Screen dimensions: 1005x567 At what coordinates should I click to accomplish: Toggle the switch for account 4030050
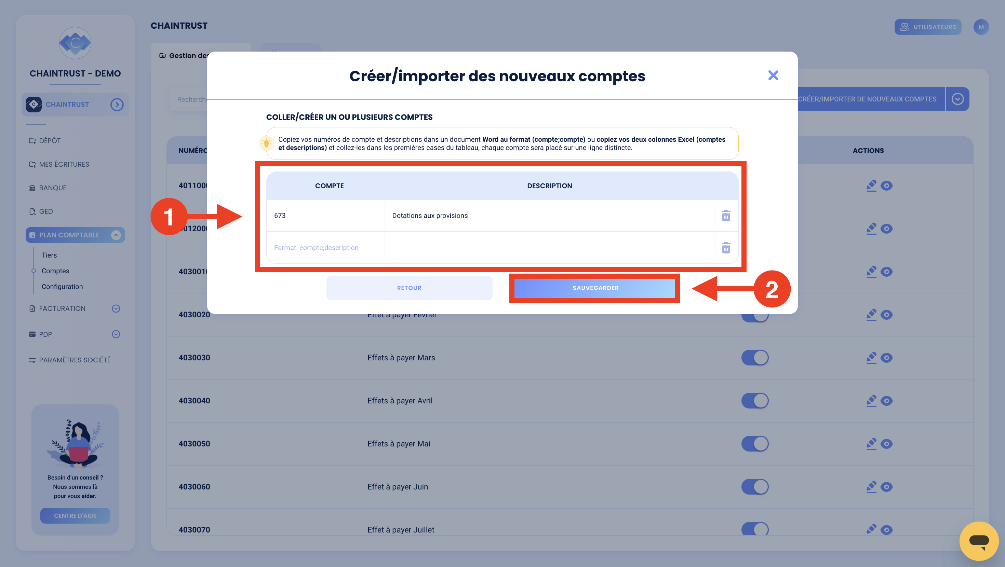tap(755, 444)
